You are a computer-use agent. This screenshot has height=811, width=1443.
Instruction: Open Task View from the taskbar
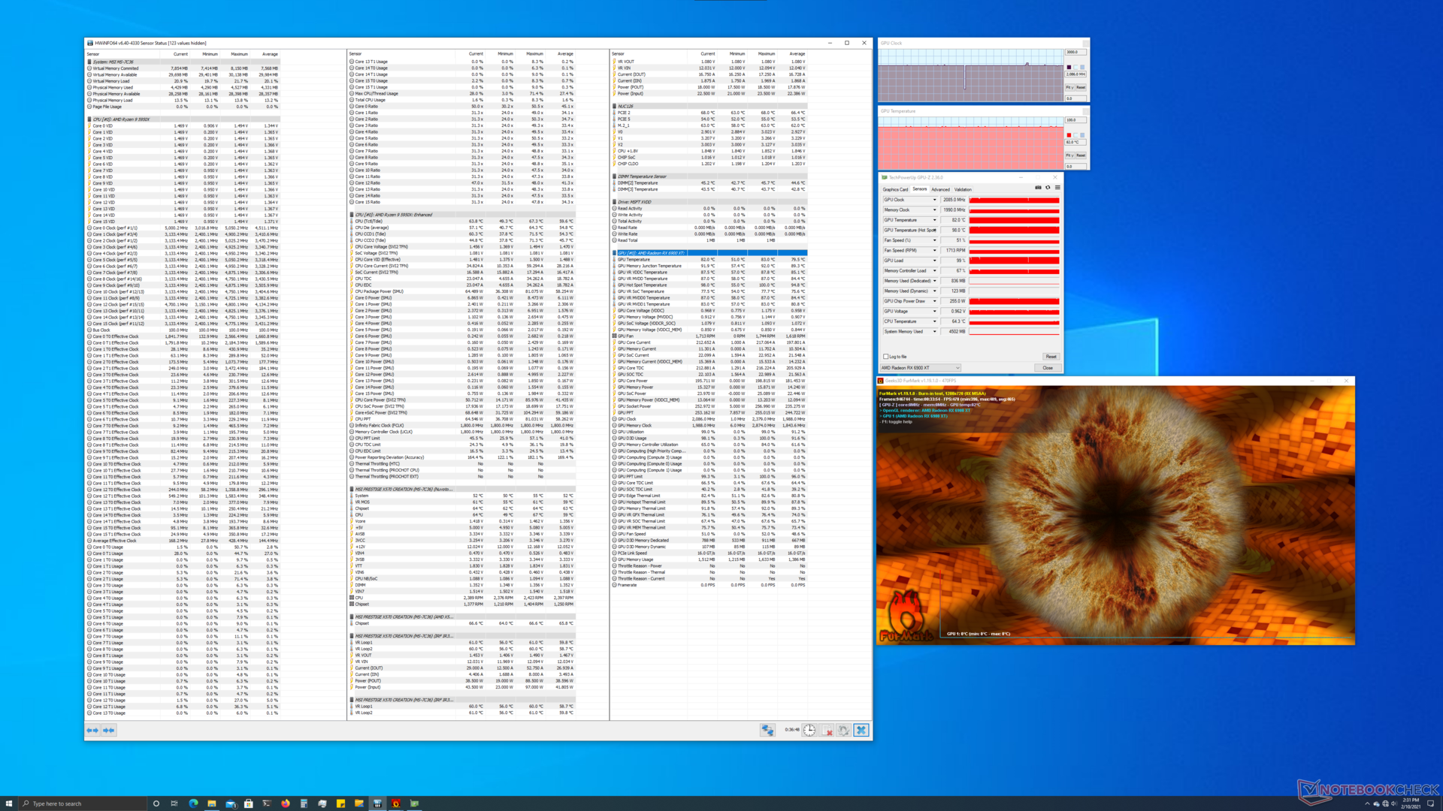(174, 803)
